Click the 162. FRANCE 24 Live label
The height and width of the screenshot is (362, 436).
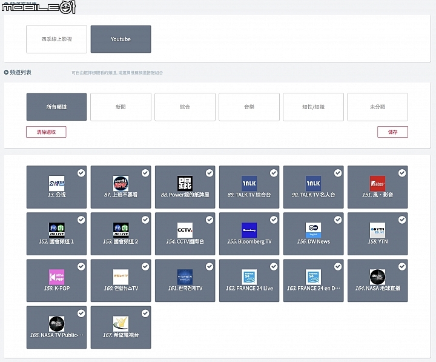249,288
